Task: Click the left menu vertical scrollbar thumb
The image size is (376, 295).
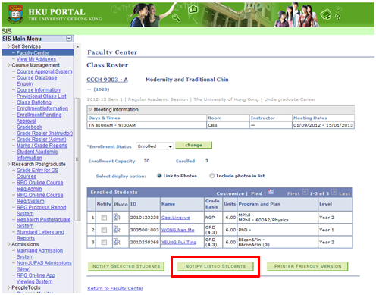Action: tap(77, 159)
